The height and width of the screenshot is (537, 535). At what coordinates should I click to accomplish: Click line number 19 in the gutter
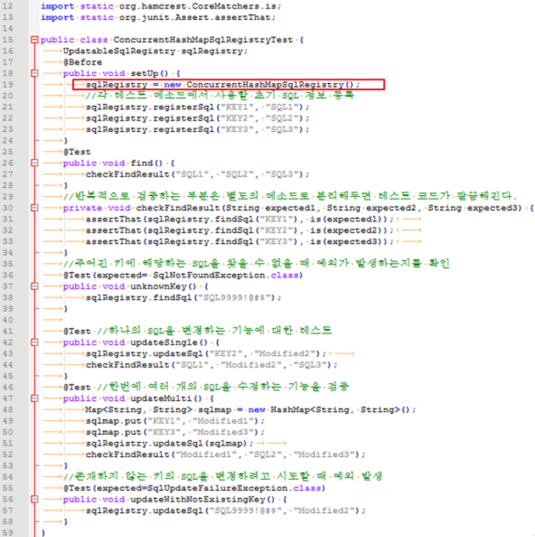[x=8, y=84]
